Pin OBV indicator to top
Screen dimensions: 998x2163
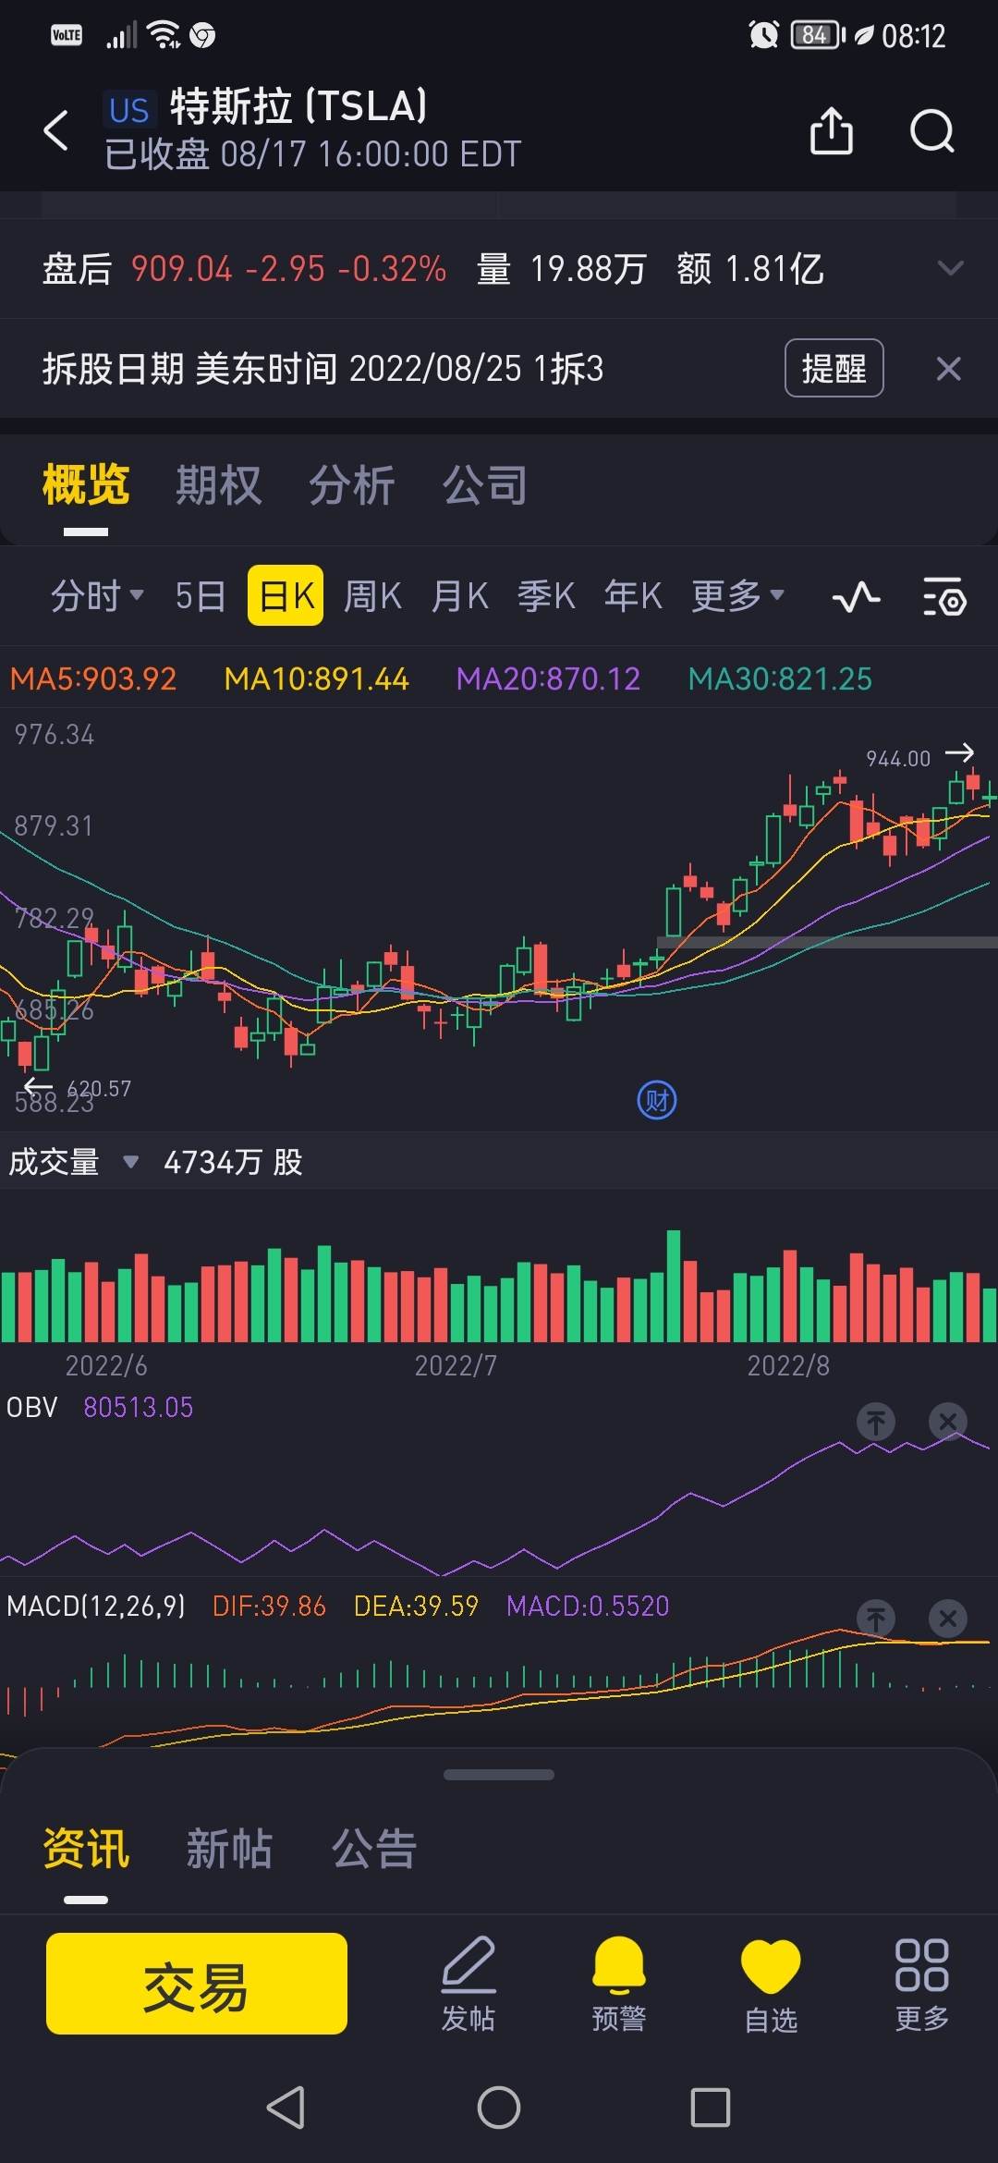pos(876,1421)
